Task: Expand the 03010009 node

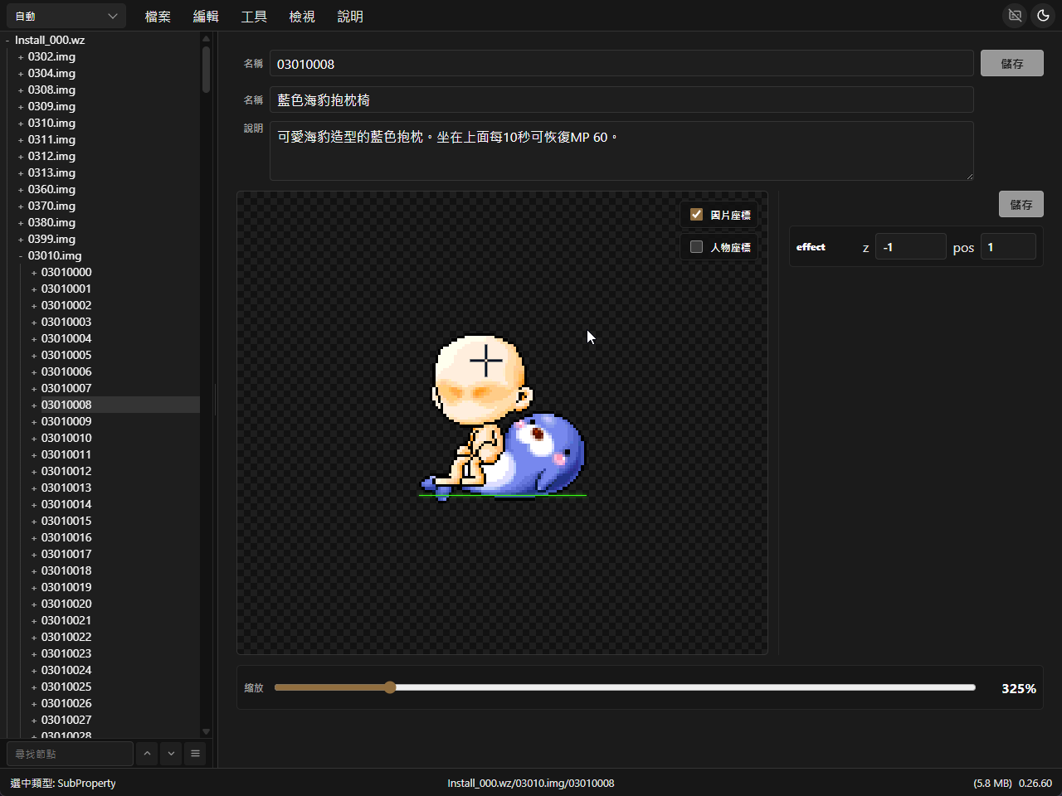Action: pos(34,421)
